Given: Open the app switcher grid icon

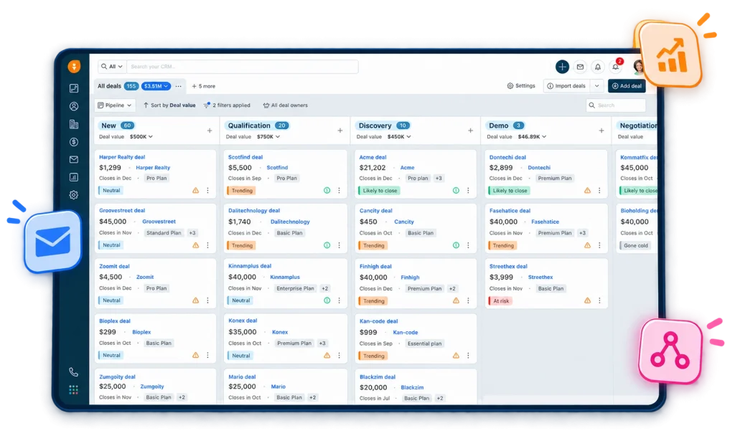Looking at the screenshot, I should click(74, 389).
